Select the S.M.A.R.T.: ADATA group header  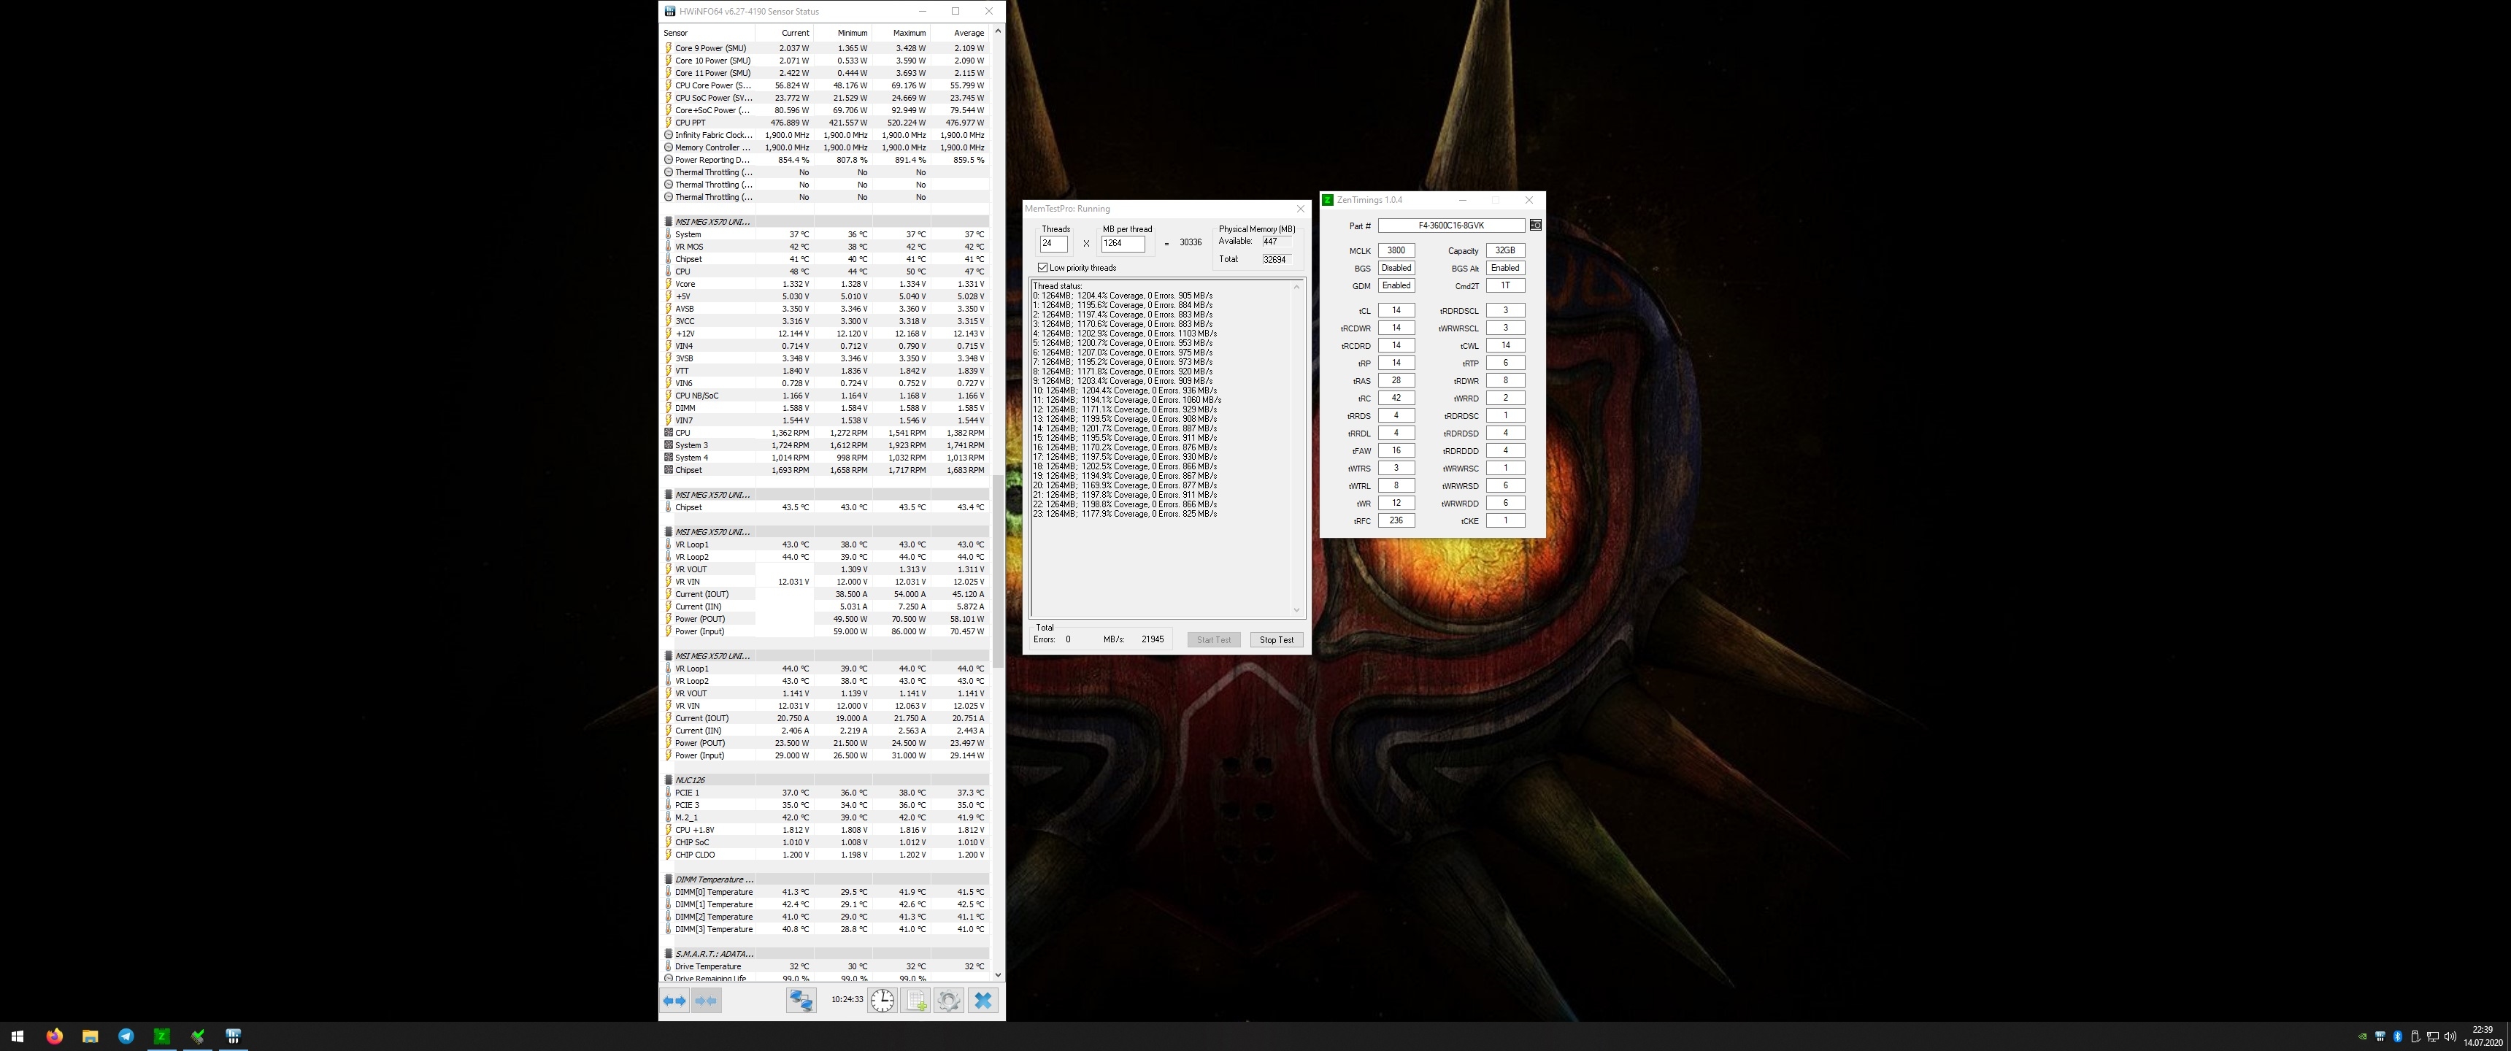[826, 953]
